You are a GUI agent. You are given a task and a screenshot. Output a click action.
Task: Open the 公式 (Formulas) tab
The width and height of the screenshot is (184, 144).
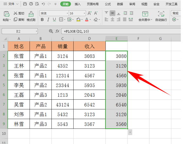[x=108, y=4]
